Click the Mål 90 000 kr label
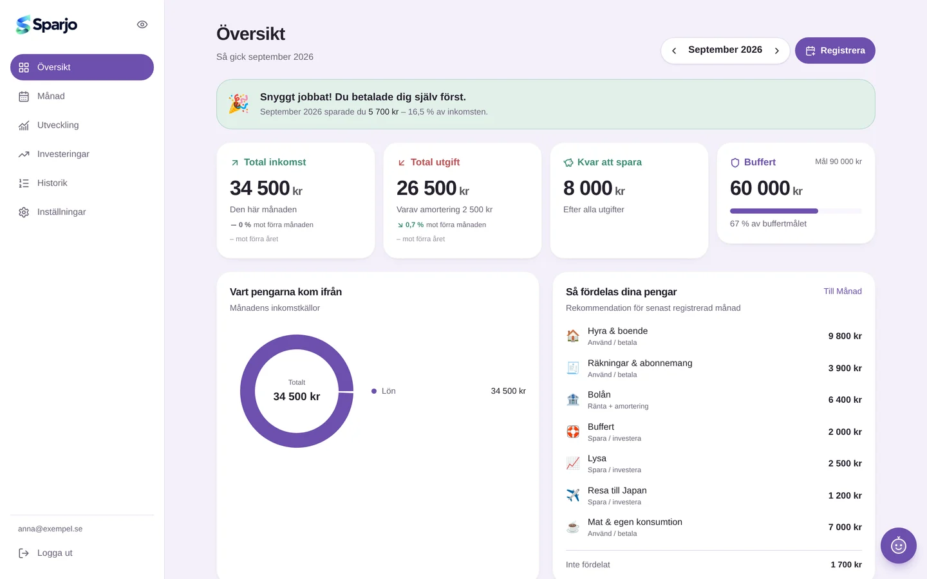This screenshot has width=927, height=579. tap(838, 161)
